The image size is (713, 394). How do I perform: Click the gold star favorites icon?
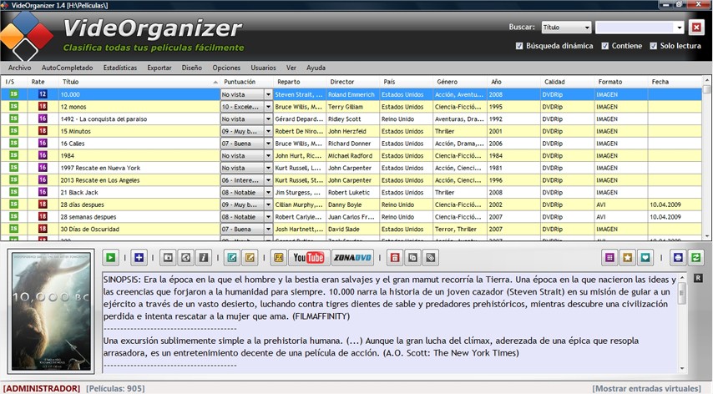[x=628, y=258]
